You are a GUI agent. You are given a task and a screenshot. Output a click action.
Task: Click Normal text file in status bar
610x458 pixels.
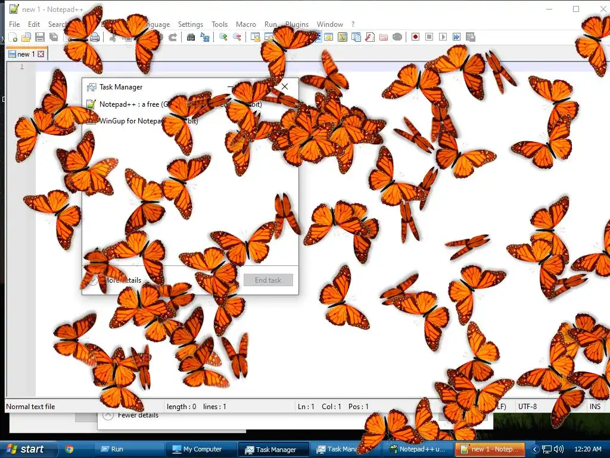point(30,407)
